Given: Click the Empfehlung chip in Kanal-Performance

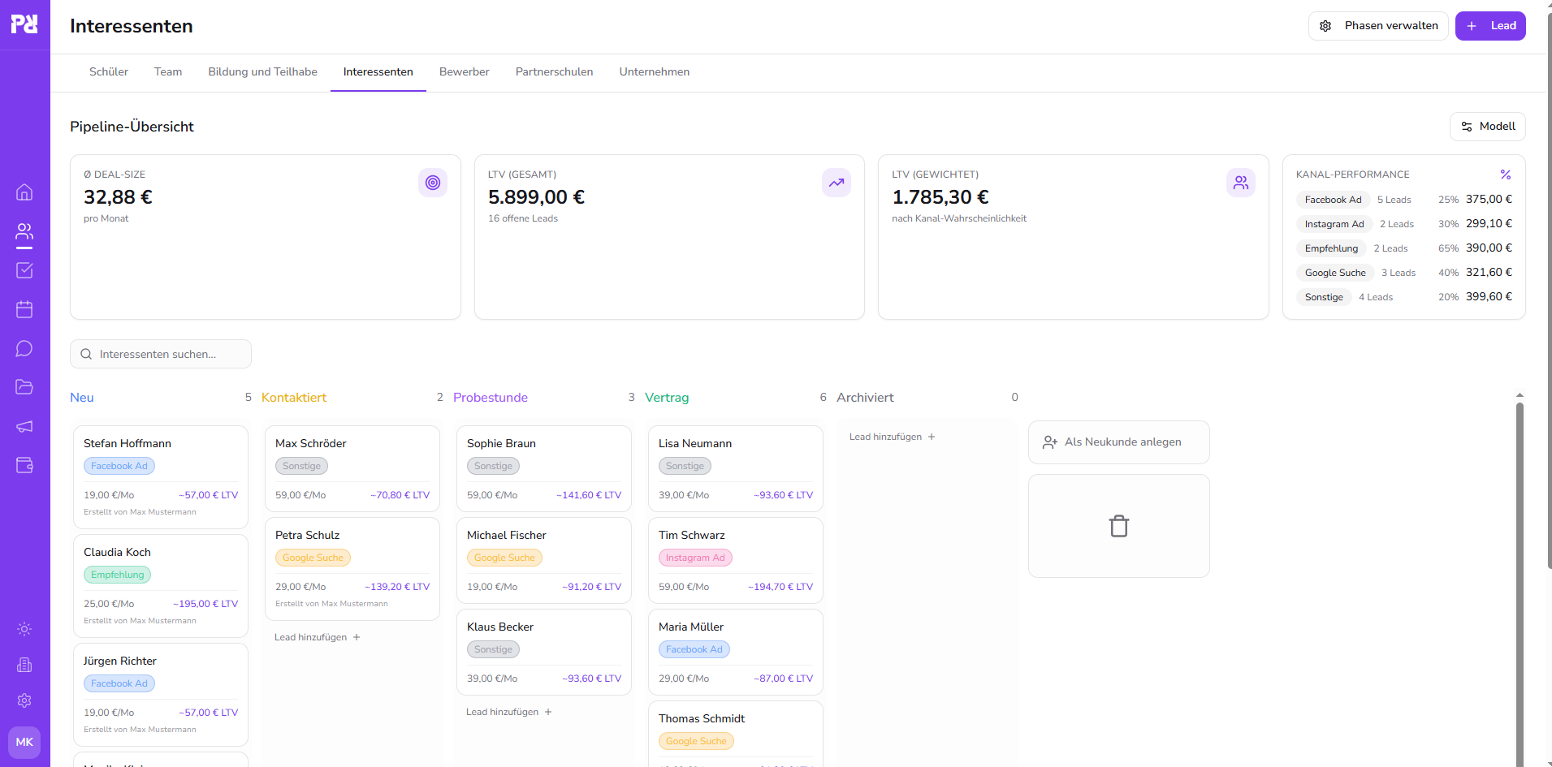Looking at the screenshot, I should point(1331,248).
